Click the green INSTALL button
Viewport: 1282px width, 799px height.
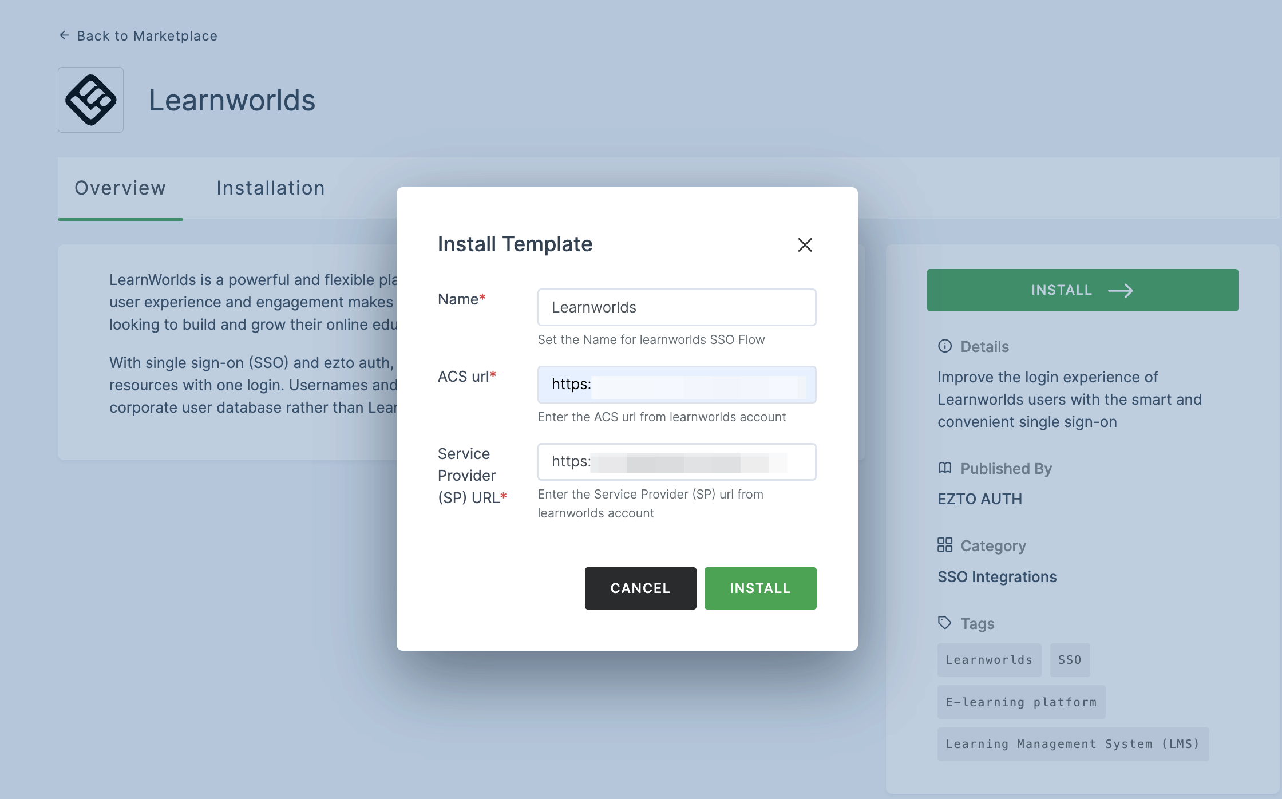759,588
